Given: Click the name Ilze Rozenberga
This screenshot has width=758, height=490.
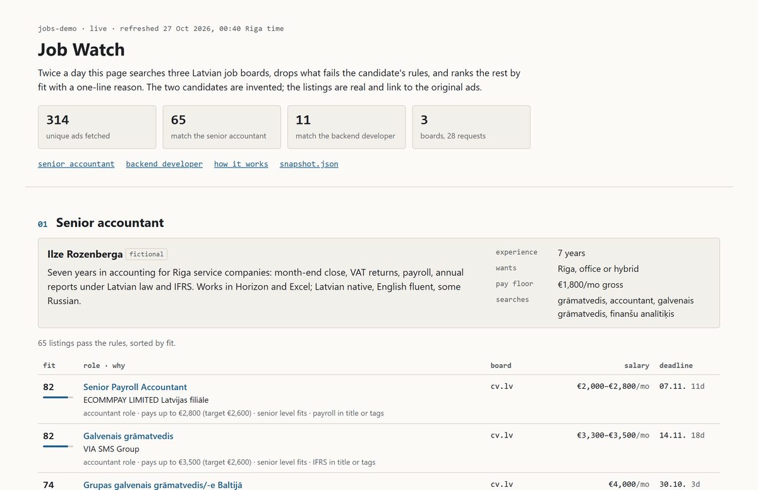Looking at the screenshot, I should 85,254.
